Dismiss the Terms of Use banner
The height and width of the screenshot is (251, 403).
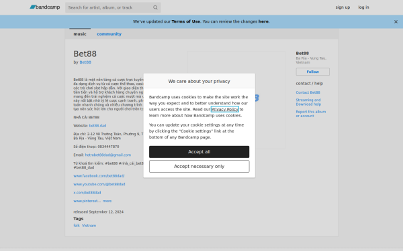pyautogui.click(x=396, y=22)
